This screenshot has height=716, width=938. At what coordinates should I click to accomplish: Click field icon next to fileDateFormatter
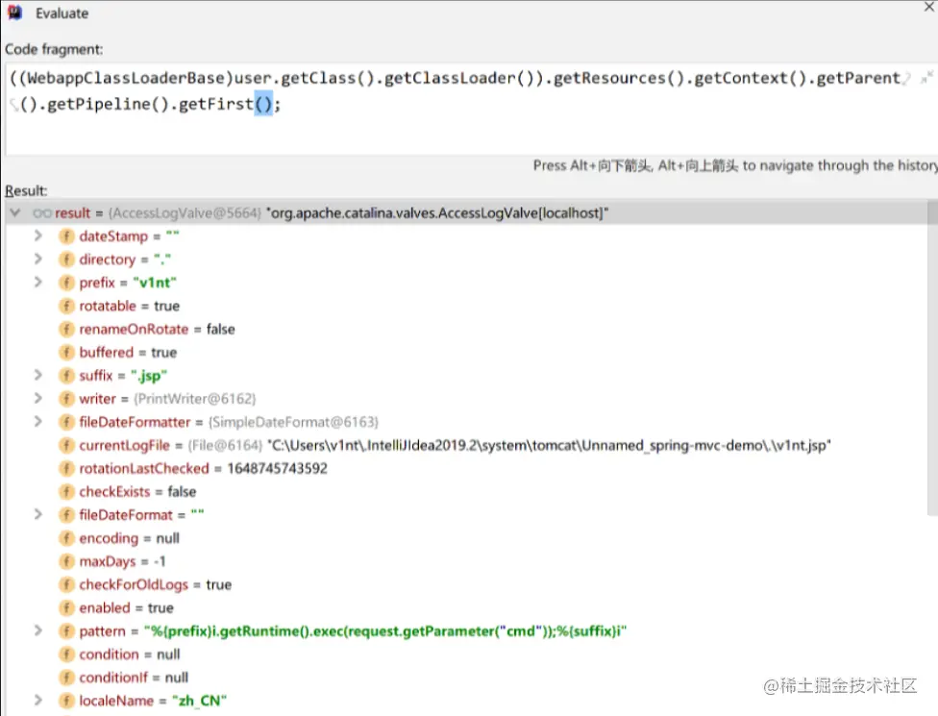pyautogui.click(x=65, y=422)
